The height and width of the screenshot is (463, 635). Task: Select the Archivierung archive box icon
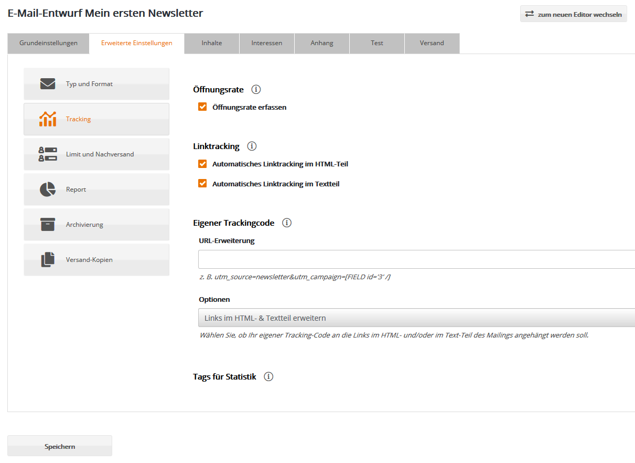click(x=48, y=224)
